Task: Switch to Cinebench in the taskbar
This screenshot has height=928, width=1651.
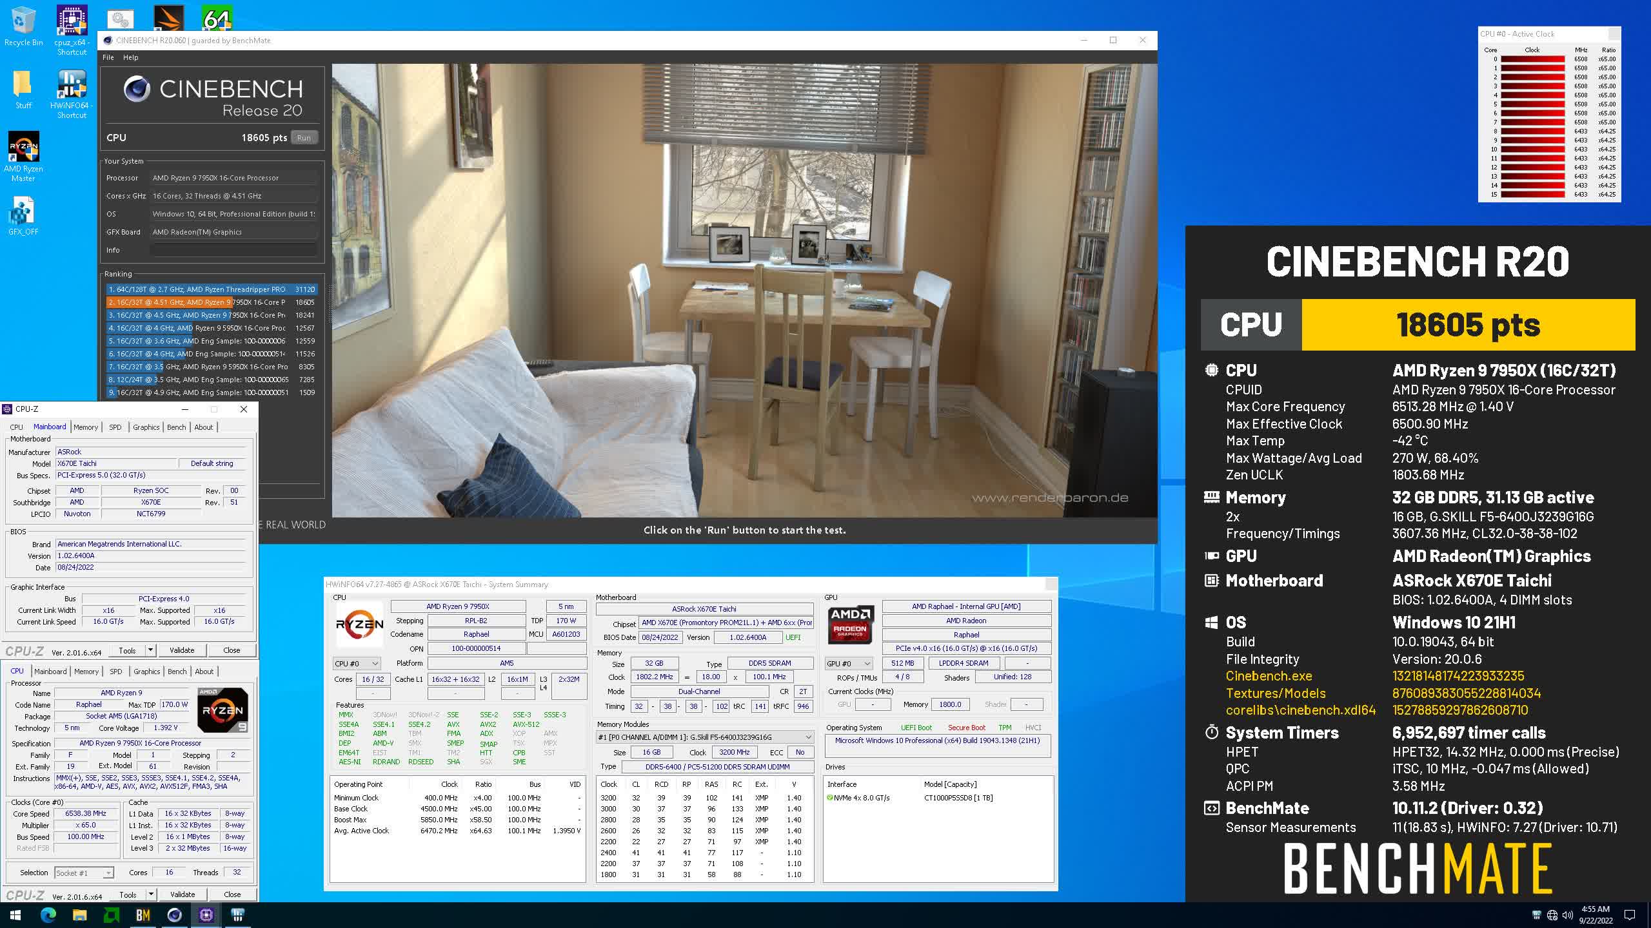Action: point(174,914)
